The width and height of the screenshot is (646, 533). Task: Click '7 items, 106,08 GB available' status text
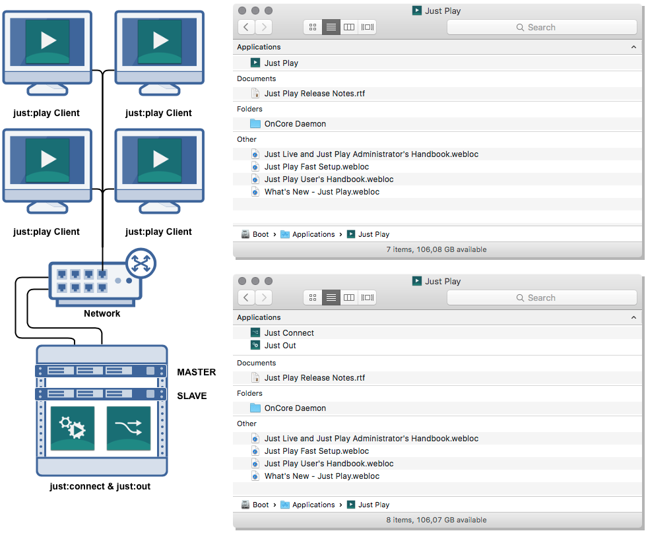pyautogui.click(x=436, y=249)
